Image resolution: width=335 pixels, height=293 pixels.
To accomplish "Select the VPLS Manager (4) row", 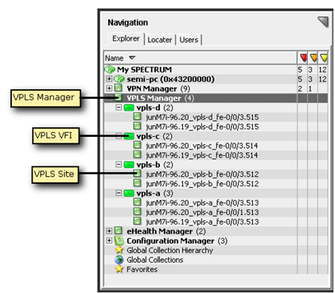I will point(216,98).
